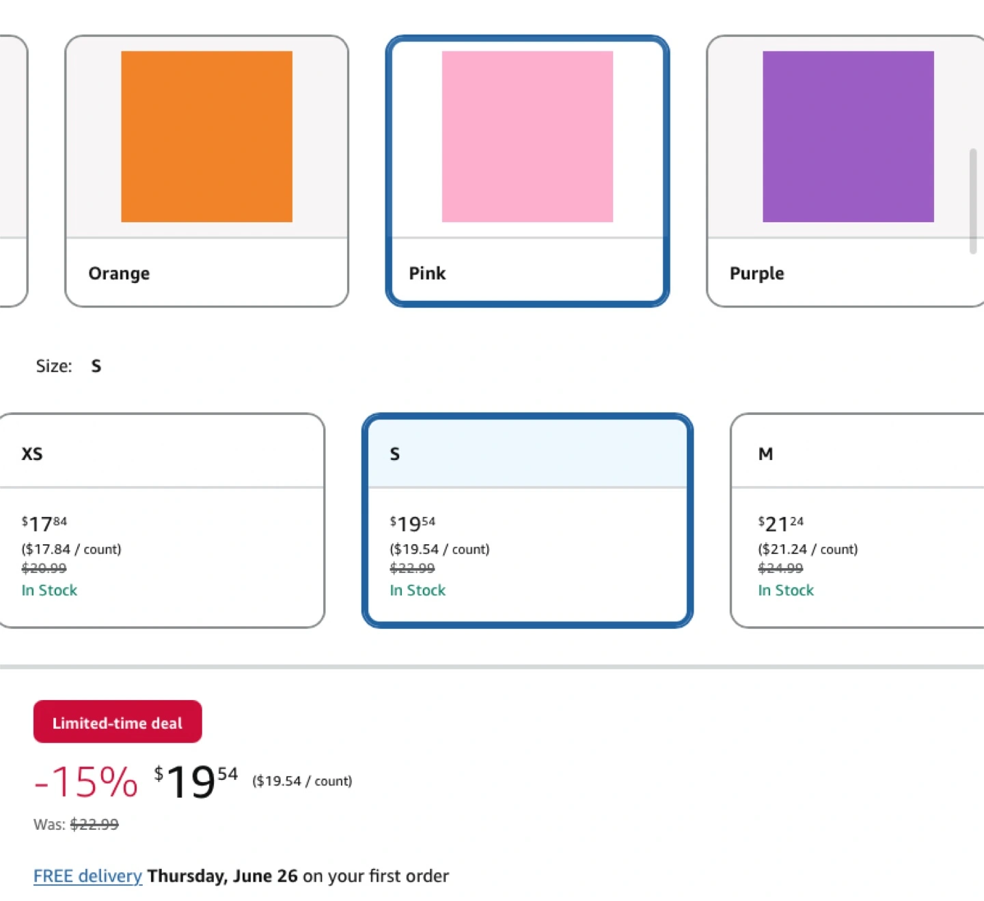Open the FREE delivery link
Viewport: 984px width, 901px height.
(87, 876)
